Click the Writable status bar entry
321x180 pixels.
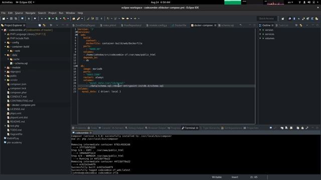217,177
